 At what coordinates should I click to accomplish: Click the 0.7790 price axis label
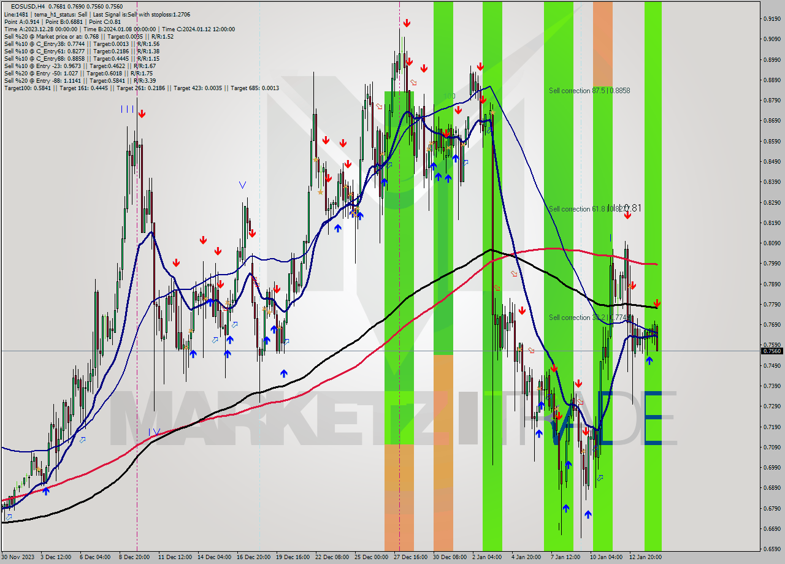pyautogui.click(x=772, y=304)
